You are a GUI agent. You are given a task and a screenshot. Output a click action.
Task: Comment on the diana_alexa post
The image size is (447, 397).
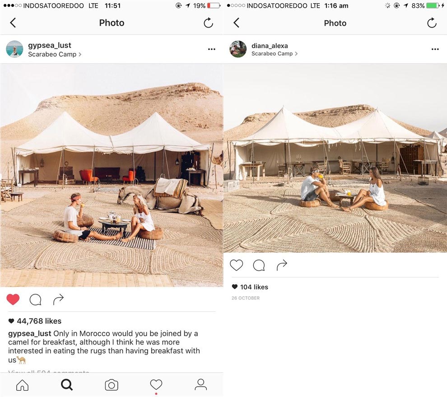pyautogui.click(x=259, y=265)
